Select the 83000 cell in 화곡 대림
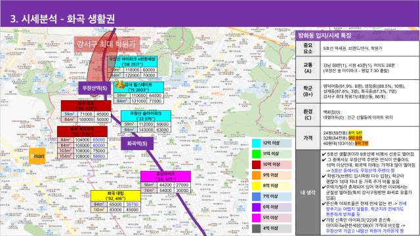 (x=115, y=210)
